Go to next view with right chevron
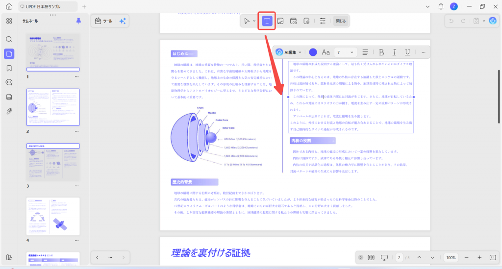Viewport: 502px width, 269px height. click(123, 257)
